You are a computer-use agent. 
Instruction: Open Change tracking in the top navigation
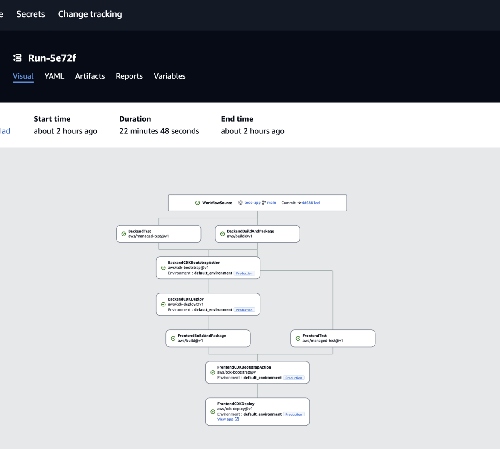(x=90, y=14)
